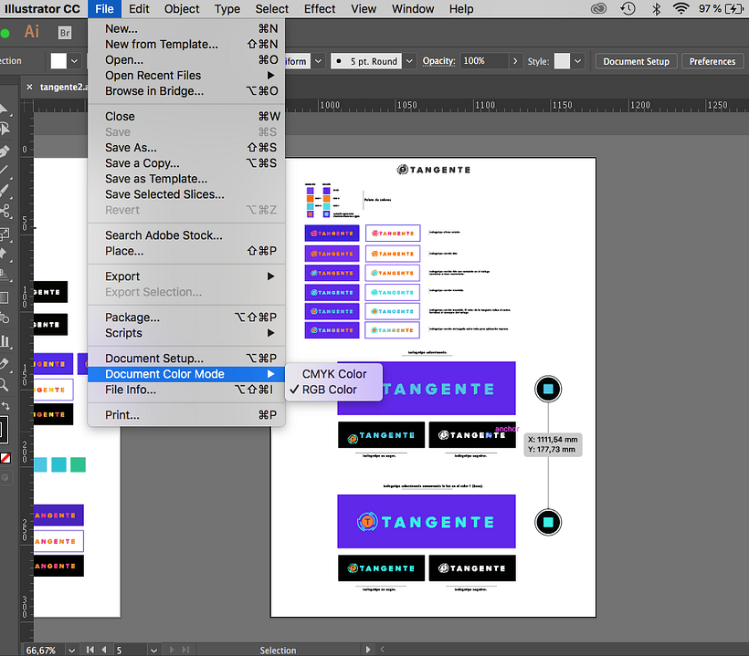
Task: Click the upper cyan square handle circle
Action: [548, 389]
